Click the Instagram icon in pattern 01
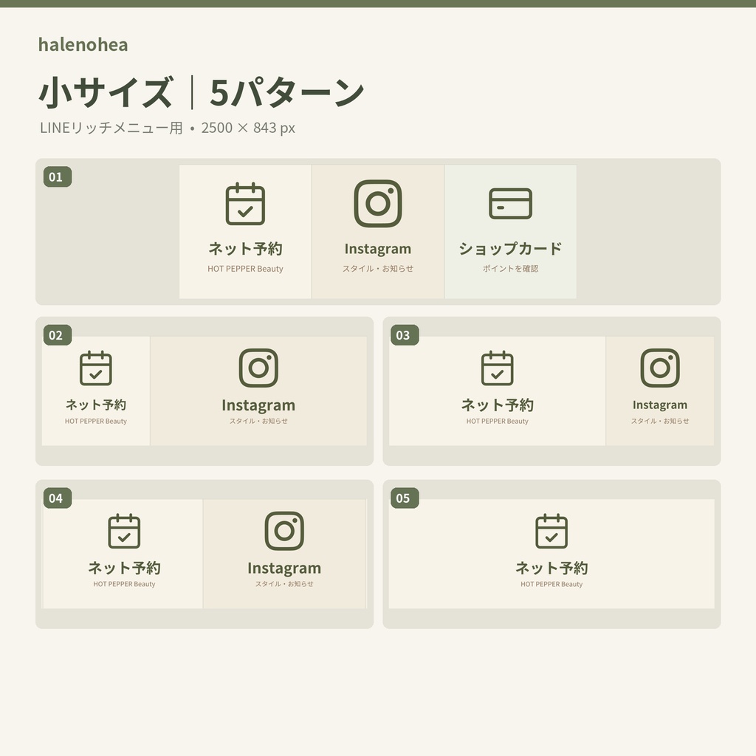Viewport: 756px width, 756px height. pos(377,204)
